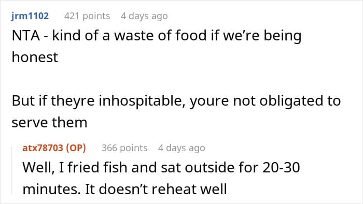The image size is (363, 204).
Task: Click the line reading 'honest'
Action: (x=35, y=57)
